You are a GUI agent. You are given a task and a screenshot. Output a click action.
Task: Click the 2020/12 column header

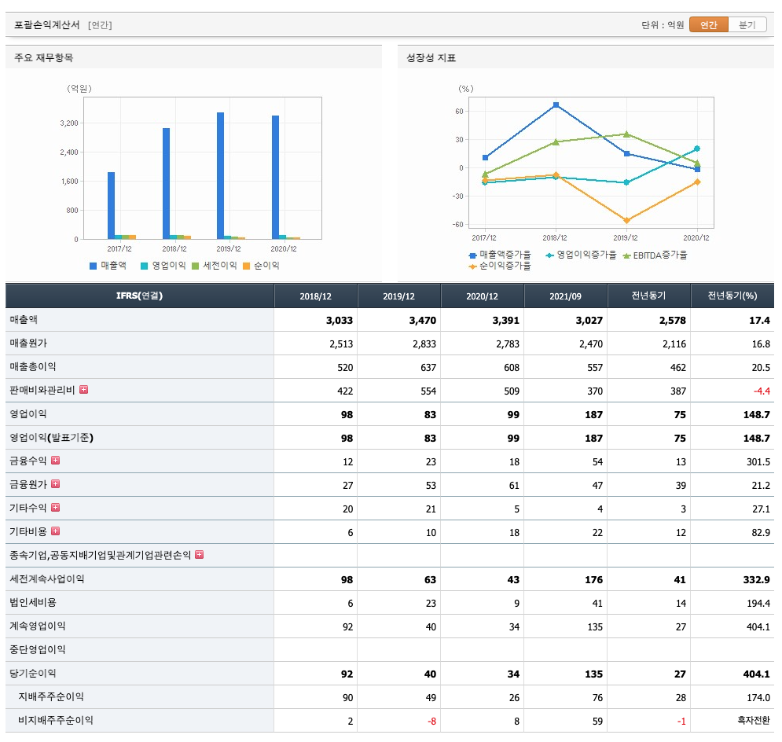[483, 296]
